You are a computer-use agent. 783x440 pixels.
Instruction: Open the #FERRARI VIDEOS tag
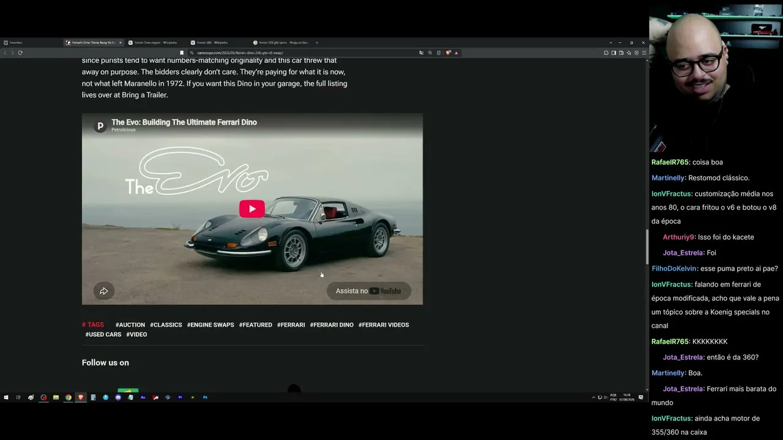(384, 325)
